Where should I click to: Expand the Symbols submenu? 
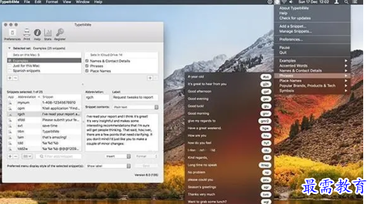[312, 91]
